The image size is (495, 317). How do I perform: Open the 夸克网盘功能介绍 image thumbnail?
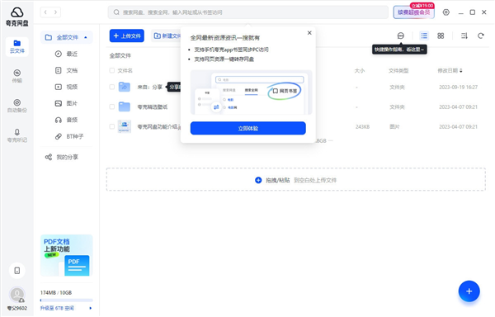tap(125, 126)
